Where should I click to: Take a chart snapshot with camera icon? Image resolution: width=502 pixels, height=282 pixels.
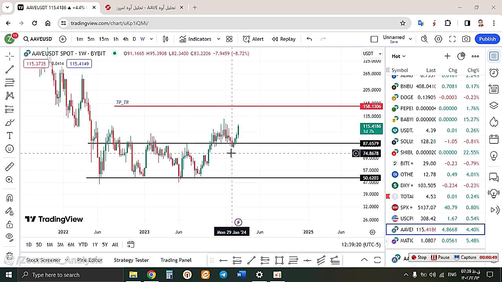click(466, 39)
